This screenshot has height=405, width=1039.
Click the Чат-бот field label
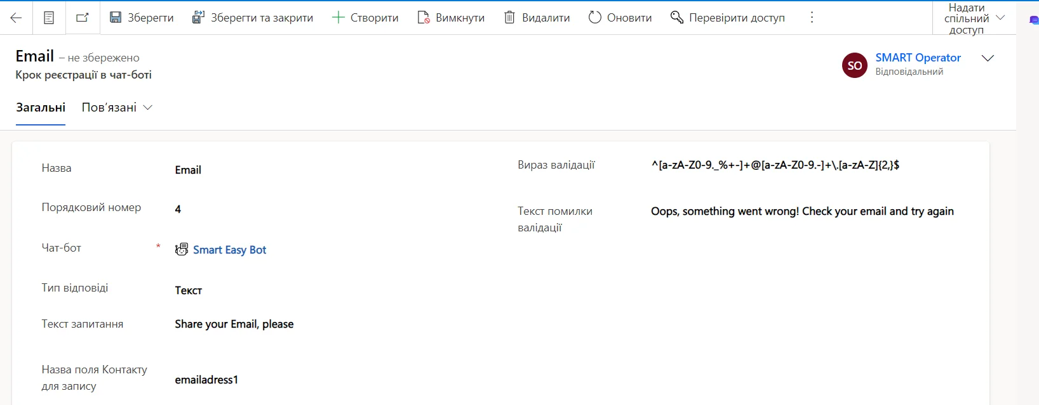(x=62, y=248)
